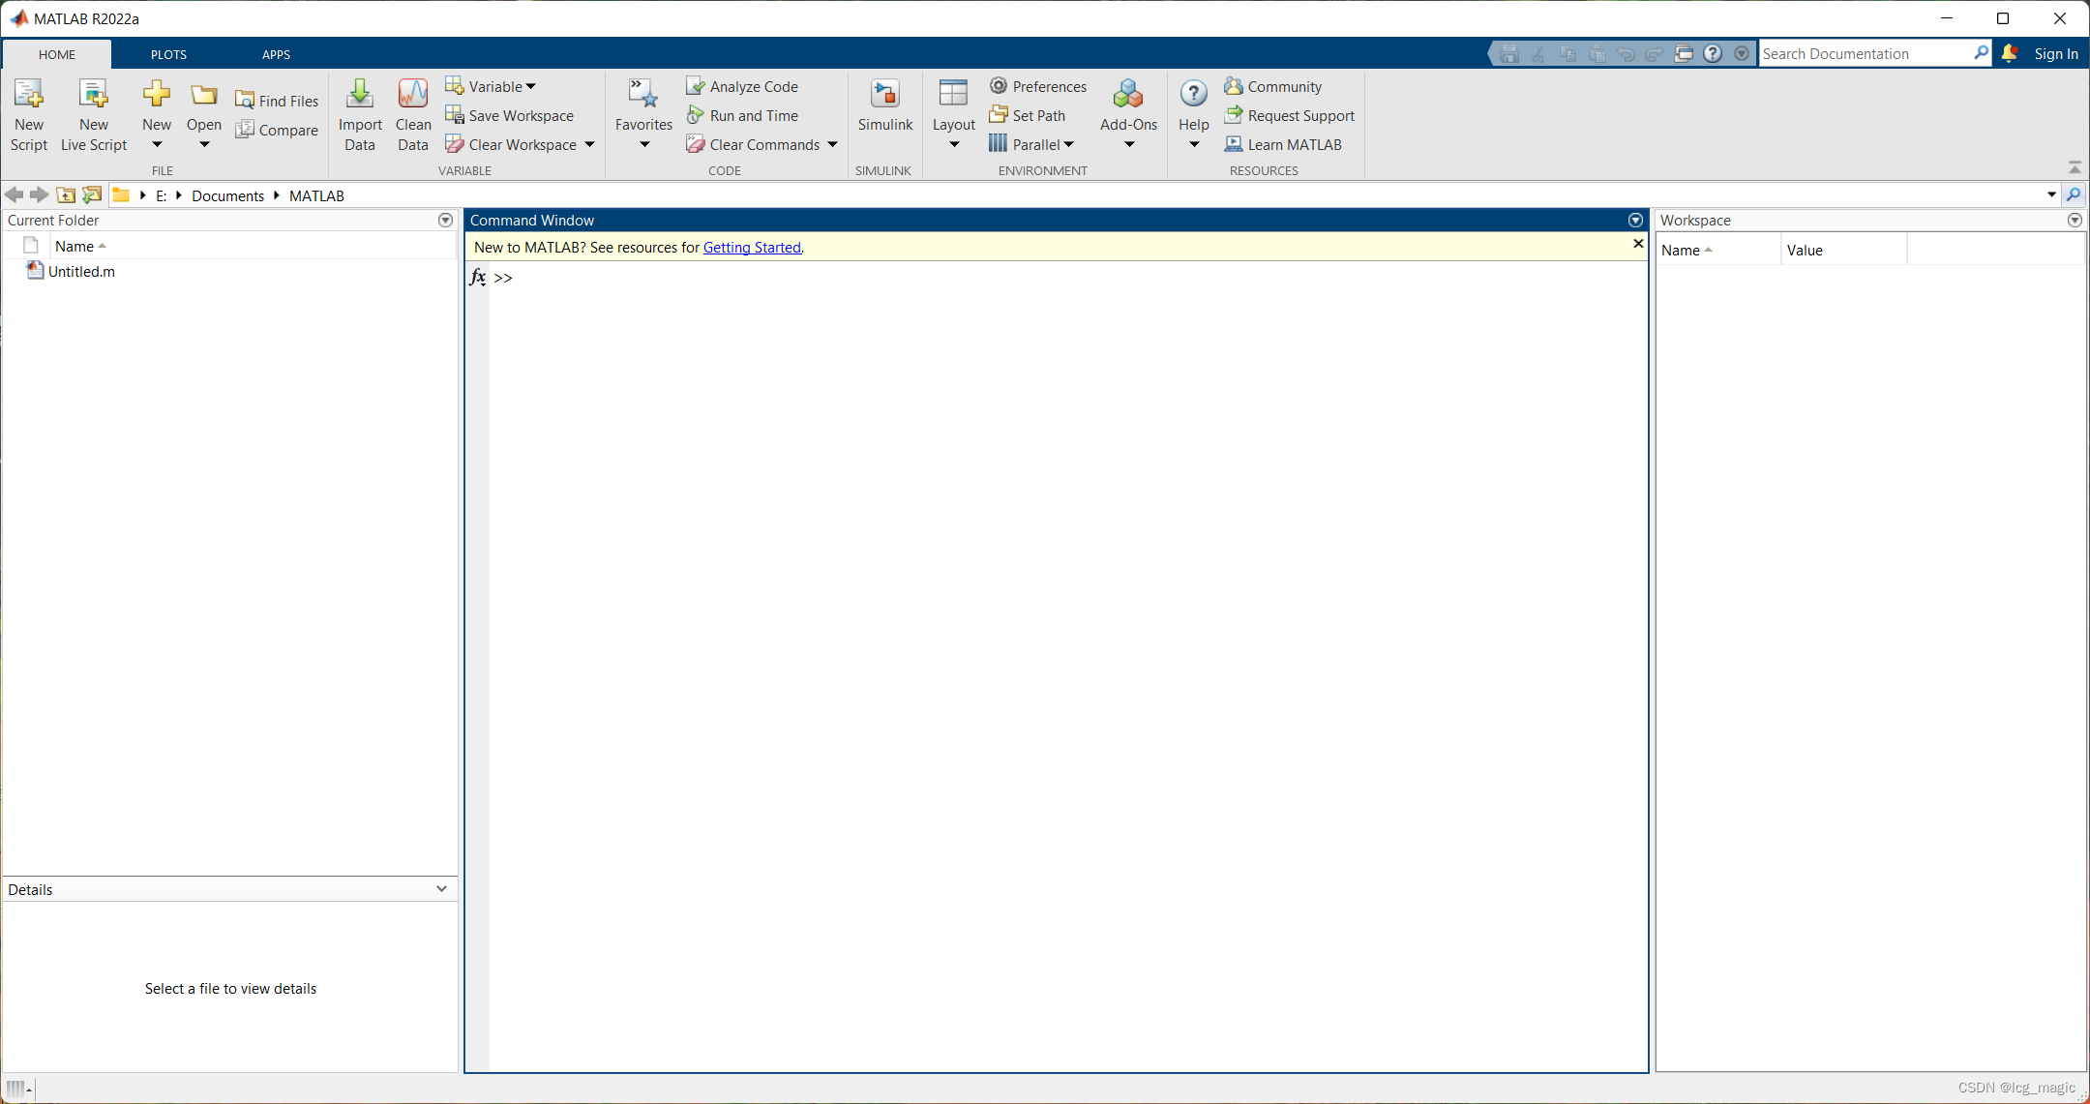
Task: Create a New Script
Action: point(28,115)
